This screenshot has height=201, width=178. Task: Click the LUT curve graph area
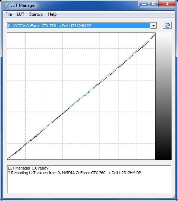[81, 96]
